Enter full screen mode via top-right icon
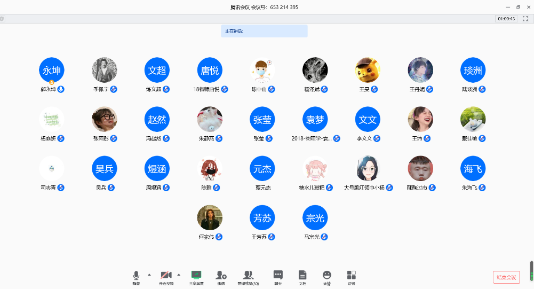This screenshot has width=534, height=289. click(525, 19)
